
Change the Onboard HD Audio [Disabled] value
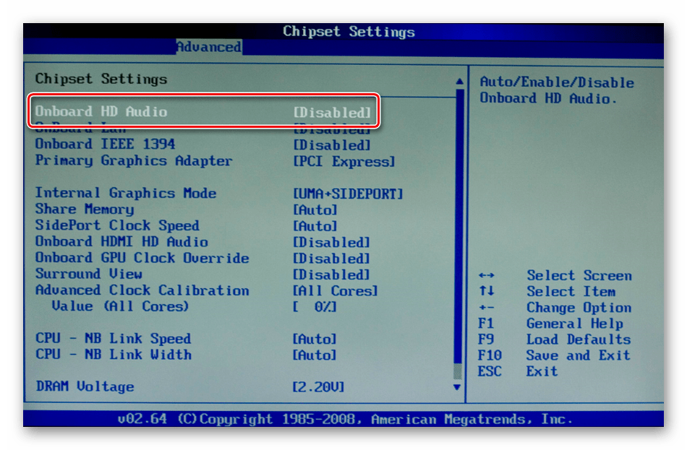tap(332, 113)
